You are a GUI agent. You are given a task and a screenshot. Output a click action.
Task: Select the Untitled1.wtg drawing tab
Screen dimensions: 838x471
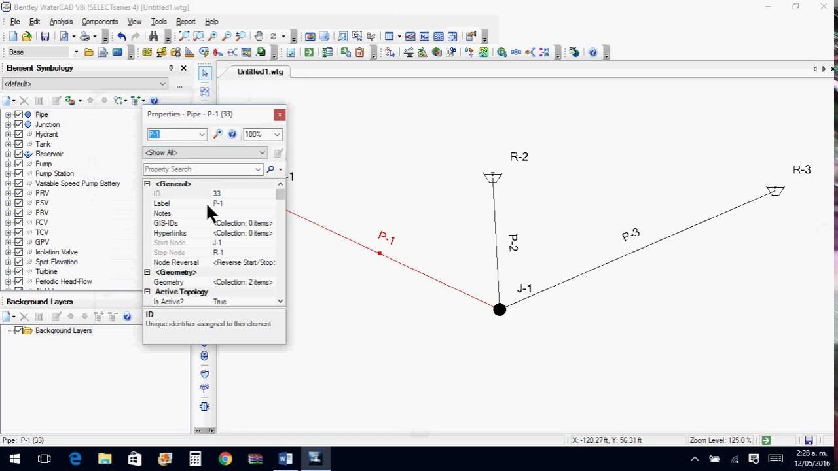tap(260, 71)
